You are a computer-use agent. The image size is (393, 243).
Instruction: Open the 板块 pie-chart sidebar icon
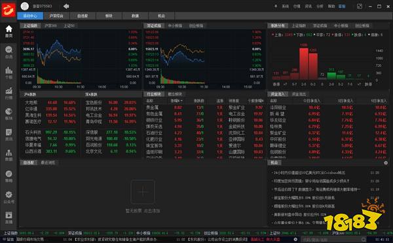(x=9, y=114)
